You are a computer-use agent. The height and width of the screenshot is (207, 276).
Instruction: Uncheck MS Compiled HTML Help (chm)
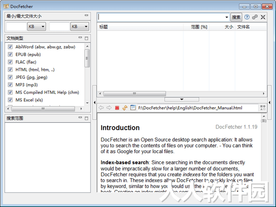[x=10, y=92]
